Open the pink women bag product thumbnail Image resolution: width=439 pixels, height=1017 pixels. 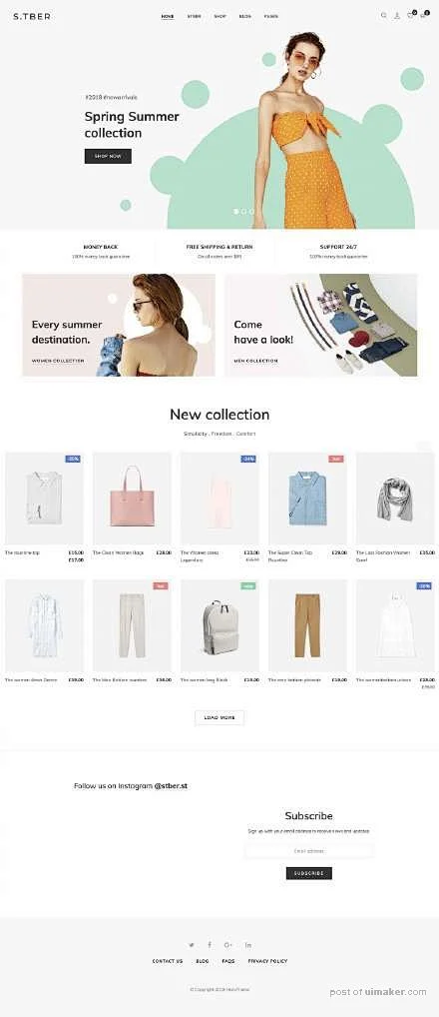[x=132, y=498]
